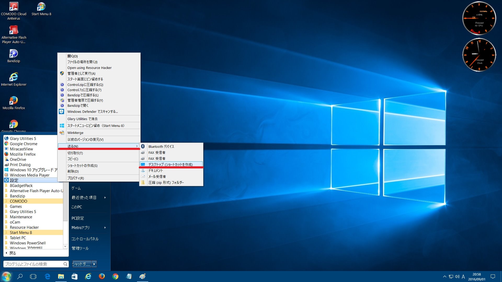This screenshot has width=502, height=282.
Task: Choose 切り取り(T) in context menu
Action: 99,153
